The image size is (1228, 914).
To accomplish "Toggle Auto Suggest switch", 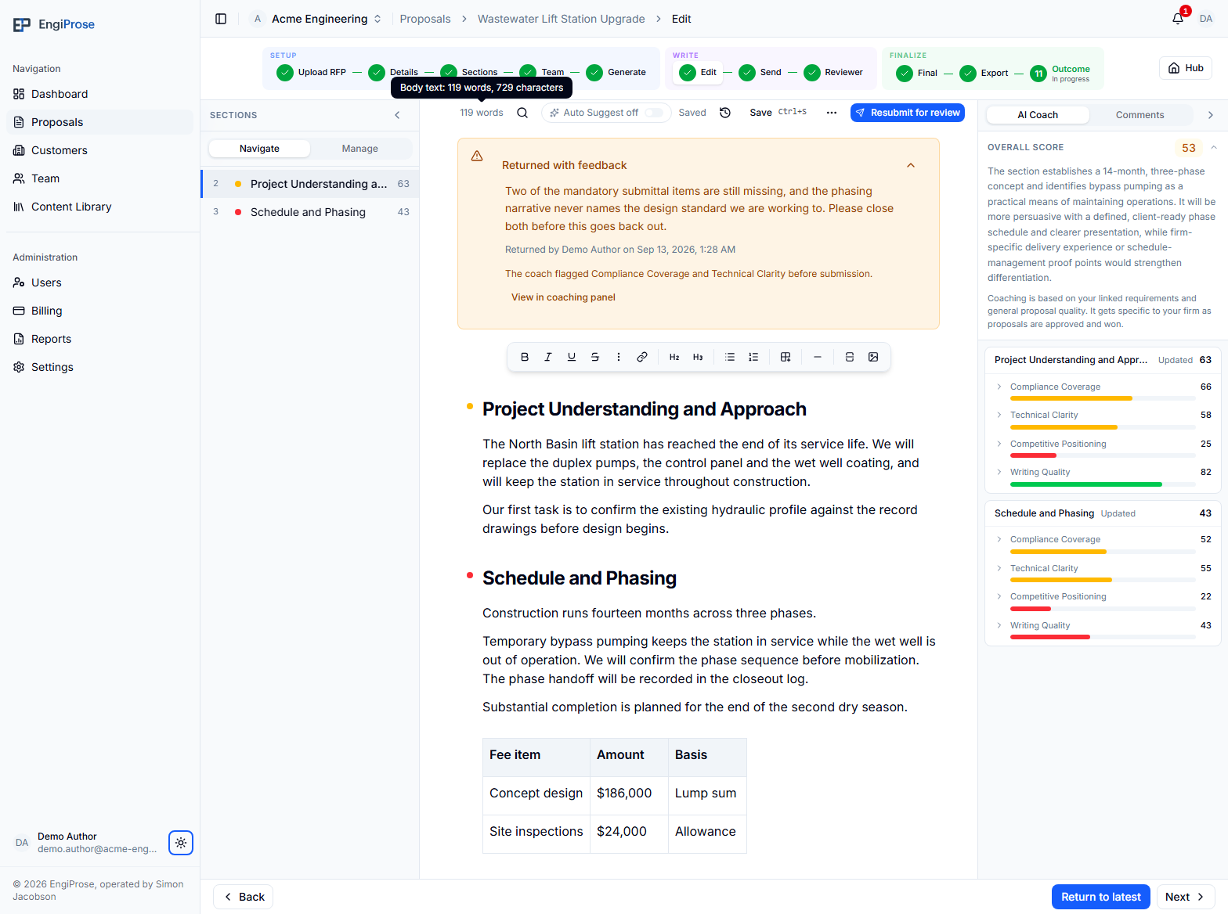I will 654,113.
